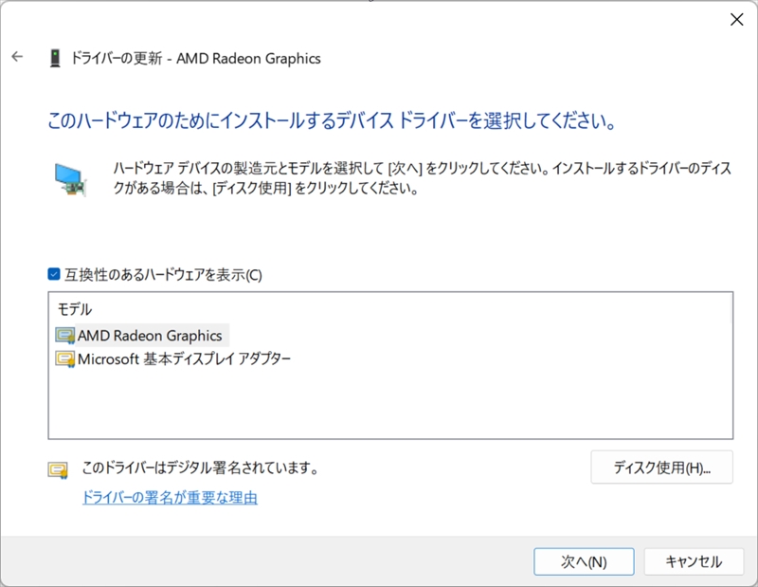Open ディスク使用(H)... dialog
This screenshot has width=758, height=587.
click(x=661, y=468)
